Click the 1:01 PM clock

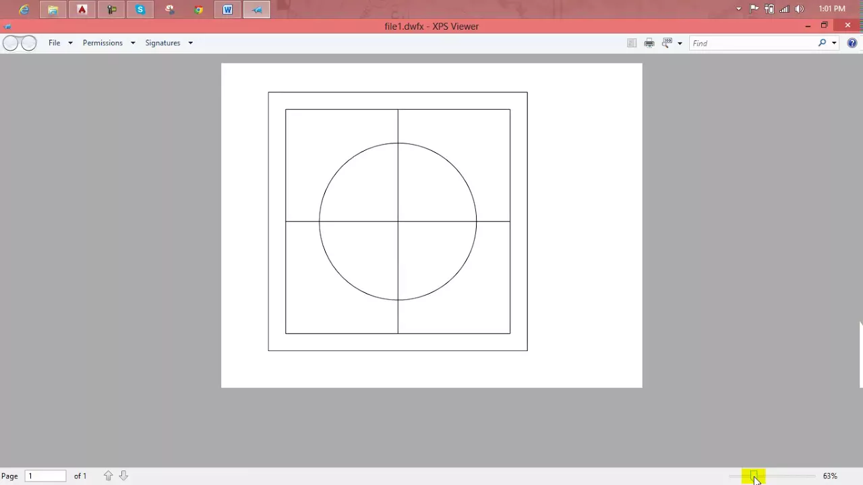pyautogui.click(x=832, y=9)
